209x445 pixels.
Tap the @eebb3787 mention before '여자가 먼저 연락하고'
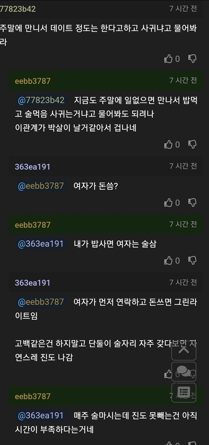[x=41, y=302]
